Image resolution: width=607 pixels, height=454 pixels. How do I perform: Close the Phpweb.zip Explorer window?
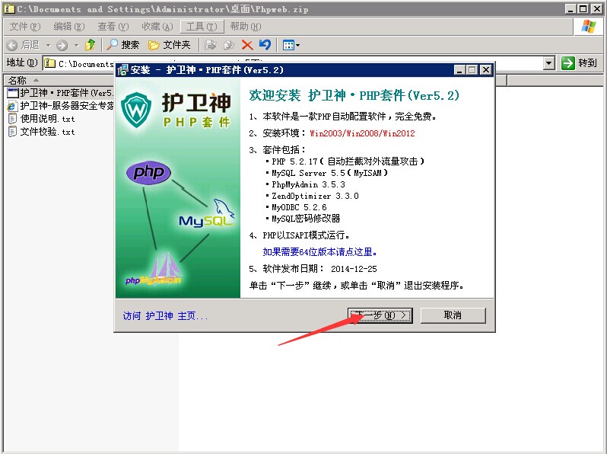596,8
